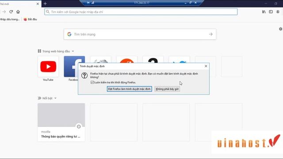Open the Reddit top site tile
The height and width of the screenshot is (159, 283).
click(x=127, y=60)
